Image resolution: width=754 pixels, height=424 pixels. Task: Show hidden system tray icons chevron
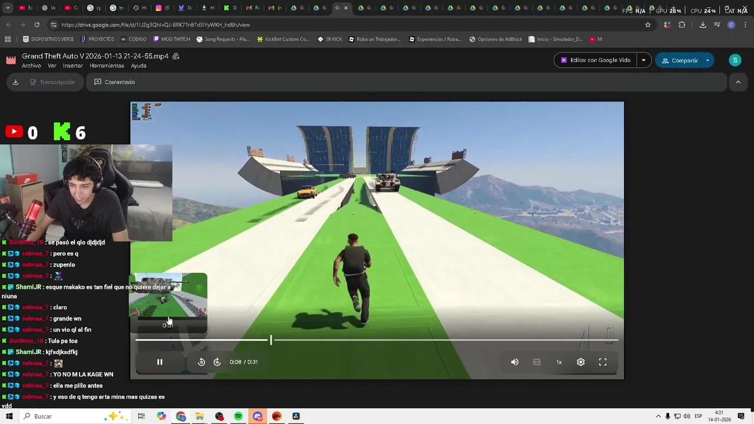659,416
